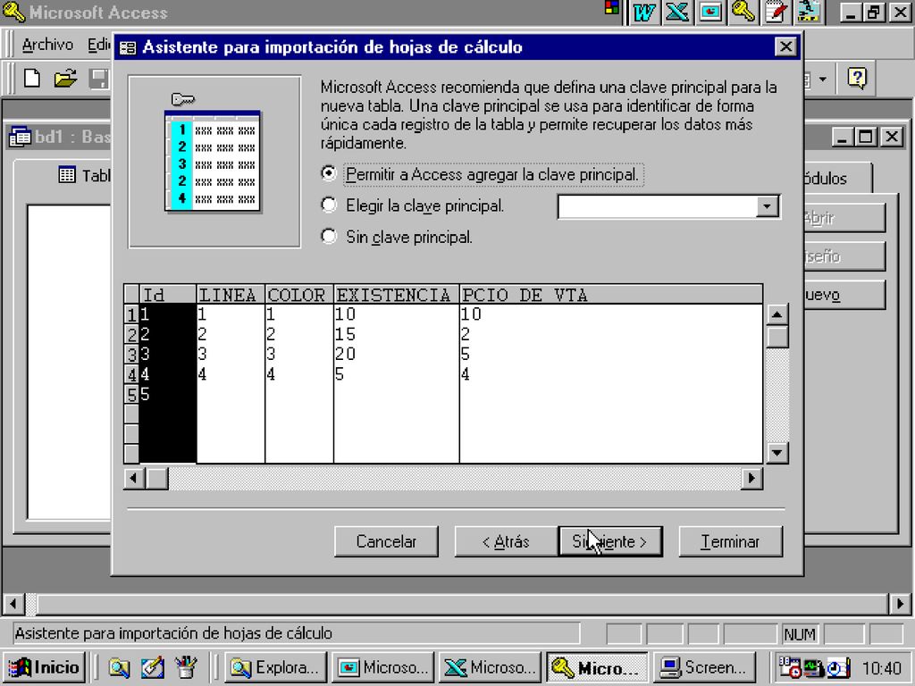Open the Help question mark toolbar icon

coord(857,79)
